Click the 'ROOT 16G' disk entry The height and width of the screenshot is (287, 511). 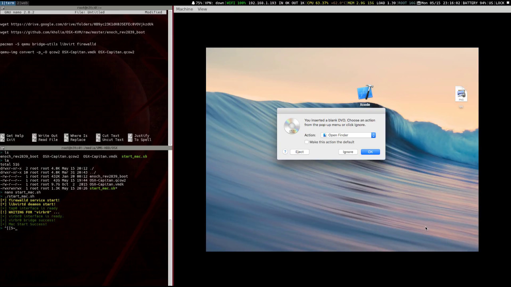(407, 3)
